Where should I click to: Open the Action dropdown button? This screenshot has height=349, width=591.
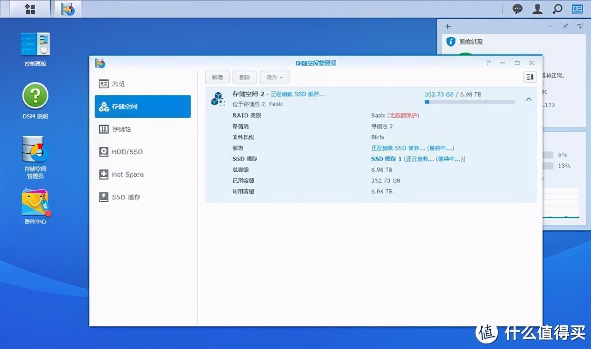click(274, 77)
